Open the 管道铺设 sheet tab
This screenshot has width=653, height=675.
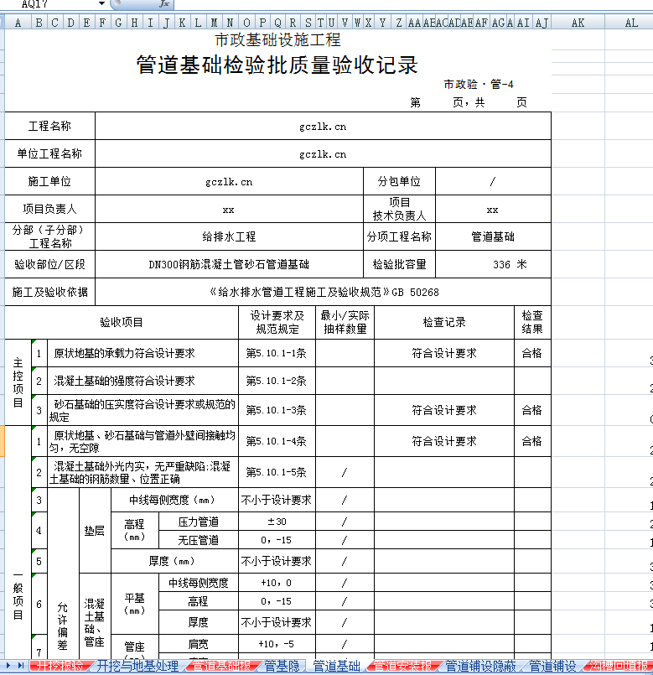pos(552,666)
